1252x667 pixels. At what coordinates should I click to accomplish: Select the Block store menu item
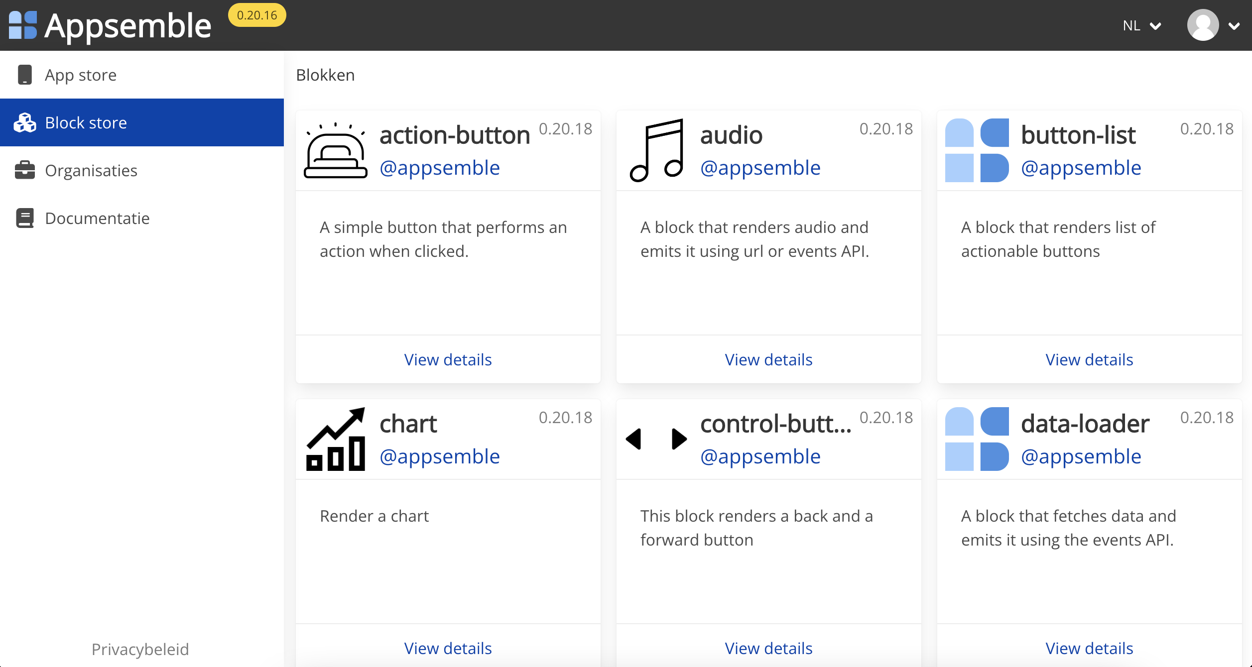[x=142, y=122]
